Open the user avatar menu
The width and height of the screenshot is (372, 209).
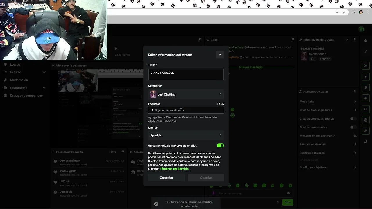(361, 29)
